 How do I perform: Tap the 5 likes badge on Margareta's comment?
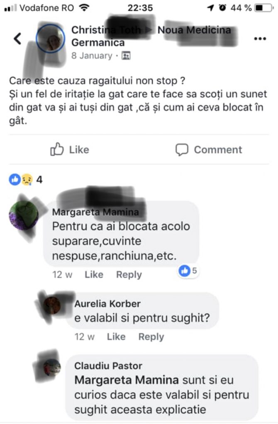(189, 271)
